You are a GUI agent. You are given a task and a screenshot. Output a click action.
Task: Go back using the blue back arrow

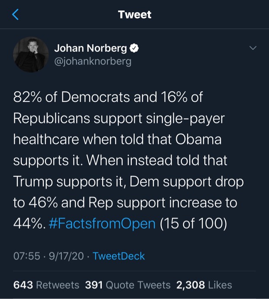pyautogui.click(x=16, y=14)
